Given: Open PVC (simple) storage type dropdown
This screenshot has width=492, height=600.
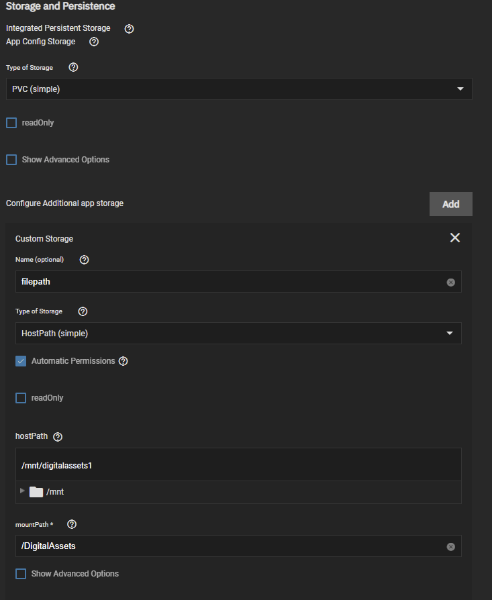Looking at the screenshot, I should pos(239,89).
